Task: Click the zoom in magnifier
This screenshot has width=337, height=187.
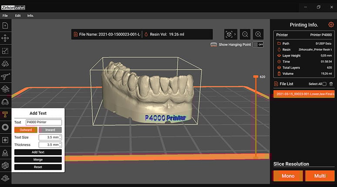Action: [258, 34]
